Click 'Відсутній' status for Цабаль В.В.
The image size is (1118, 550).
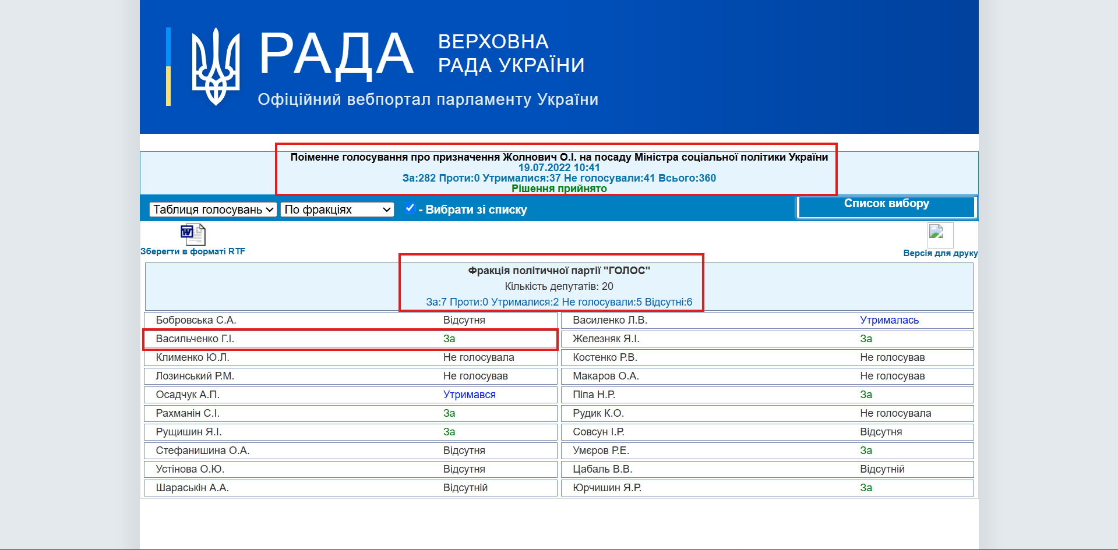883,469
